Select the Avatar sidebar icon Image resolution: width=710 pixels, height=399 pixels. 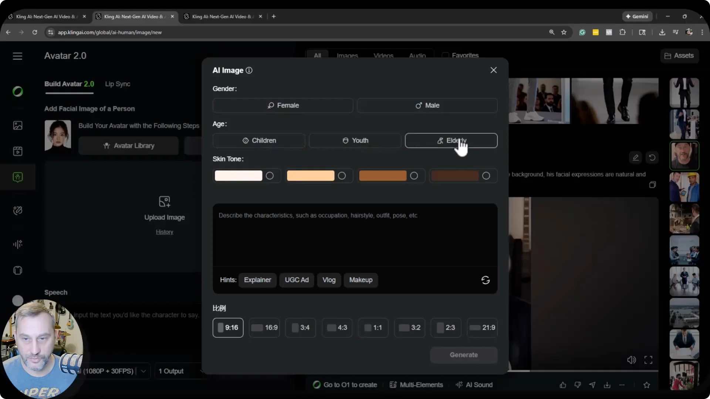click(x=17, y=177)
